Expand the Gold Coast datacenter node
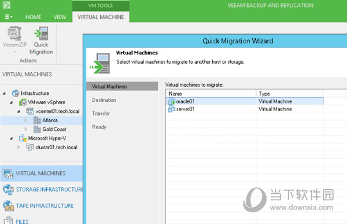 [x=25, y=129]
